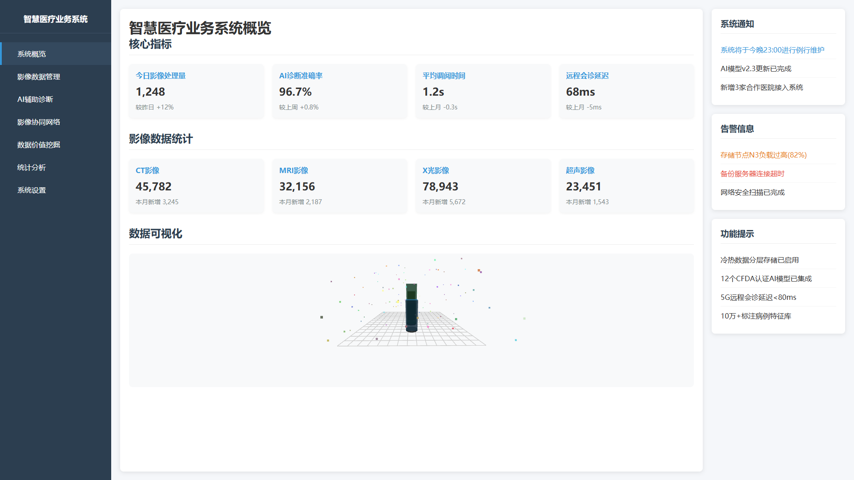854x480 pixels.
Task: Open 统计分析 in sidebar
Action: point(32,167)
